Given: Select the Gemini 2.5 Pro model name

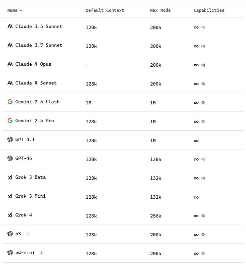Looking at the screenshot, I should pos(35,121).
